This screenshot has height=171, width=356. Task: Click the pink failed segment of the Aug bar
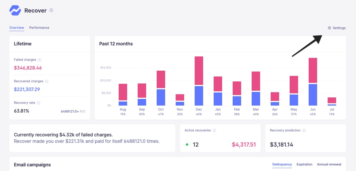[x=123, y=92]
